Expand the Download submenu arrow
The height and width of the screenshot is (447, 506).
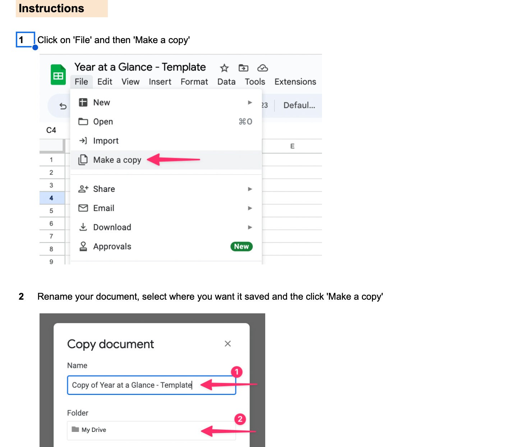(x=250, y=227)
